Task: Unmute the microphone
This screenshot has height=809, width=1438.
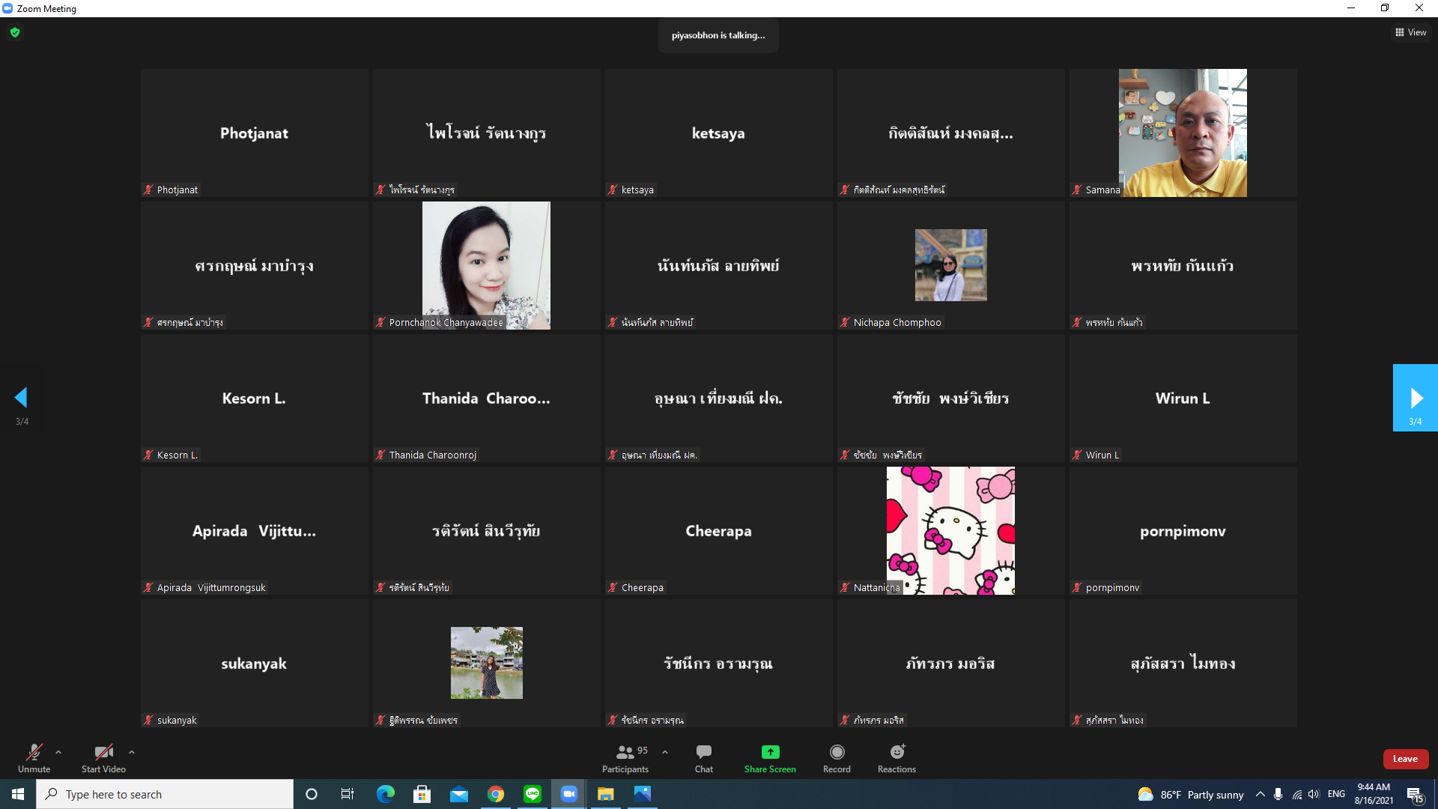Action: point(34,752)
